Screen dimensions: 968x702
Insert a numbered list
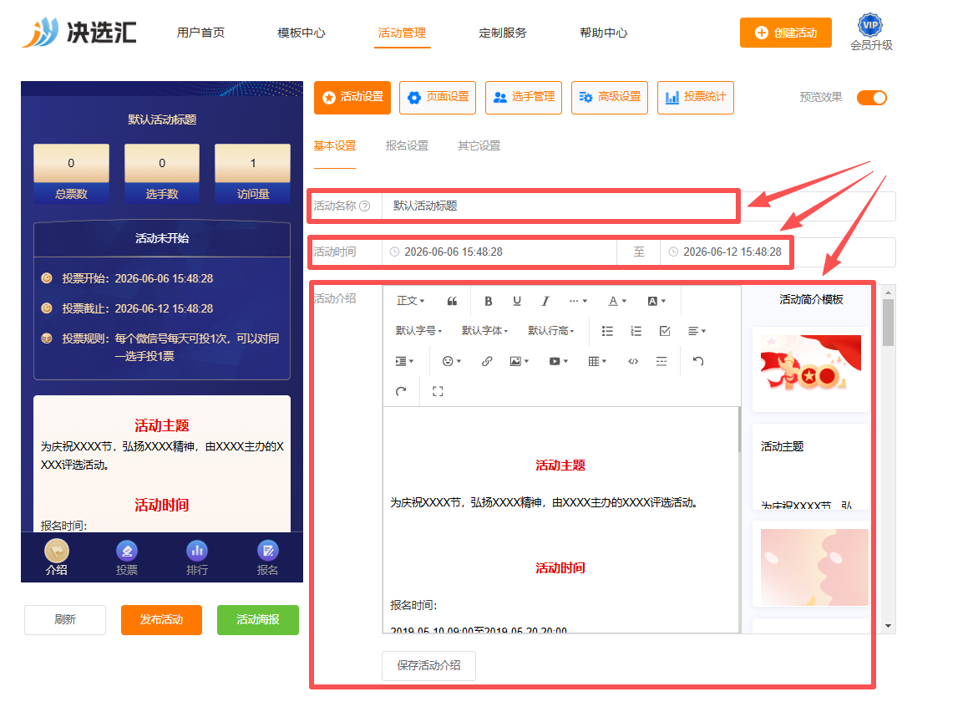pyautogui.click(x=636, y=331)
